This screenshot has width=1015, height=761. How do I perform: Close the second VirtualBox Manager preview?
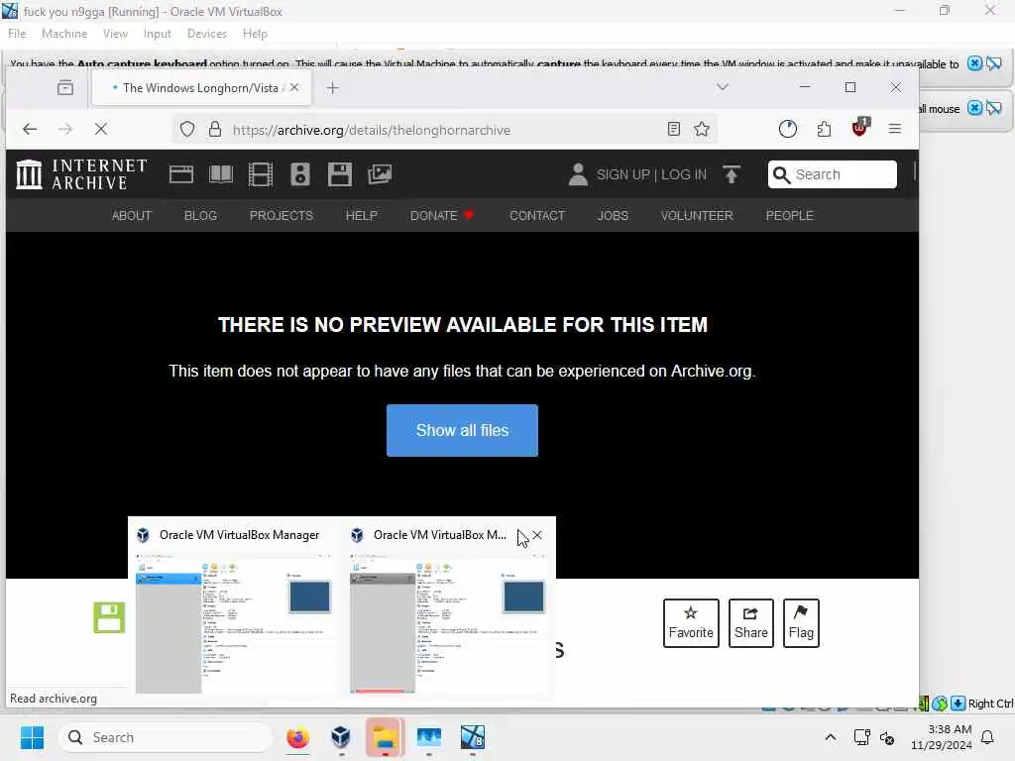(x=537, y=535)
